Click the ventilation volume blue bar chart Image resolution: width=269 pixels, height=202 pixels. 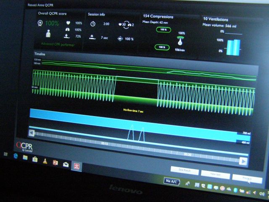233,47
